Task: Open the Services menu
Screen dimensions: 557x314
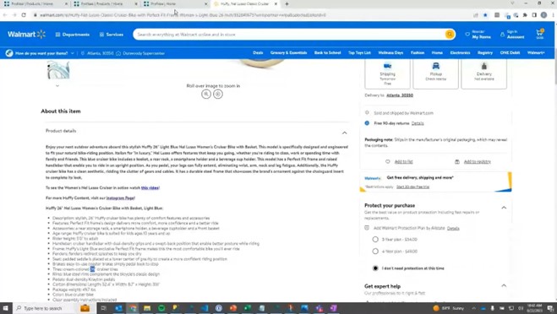Action: click(x=112, y=35)
